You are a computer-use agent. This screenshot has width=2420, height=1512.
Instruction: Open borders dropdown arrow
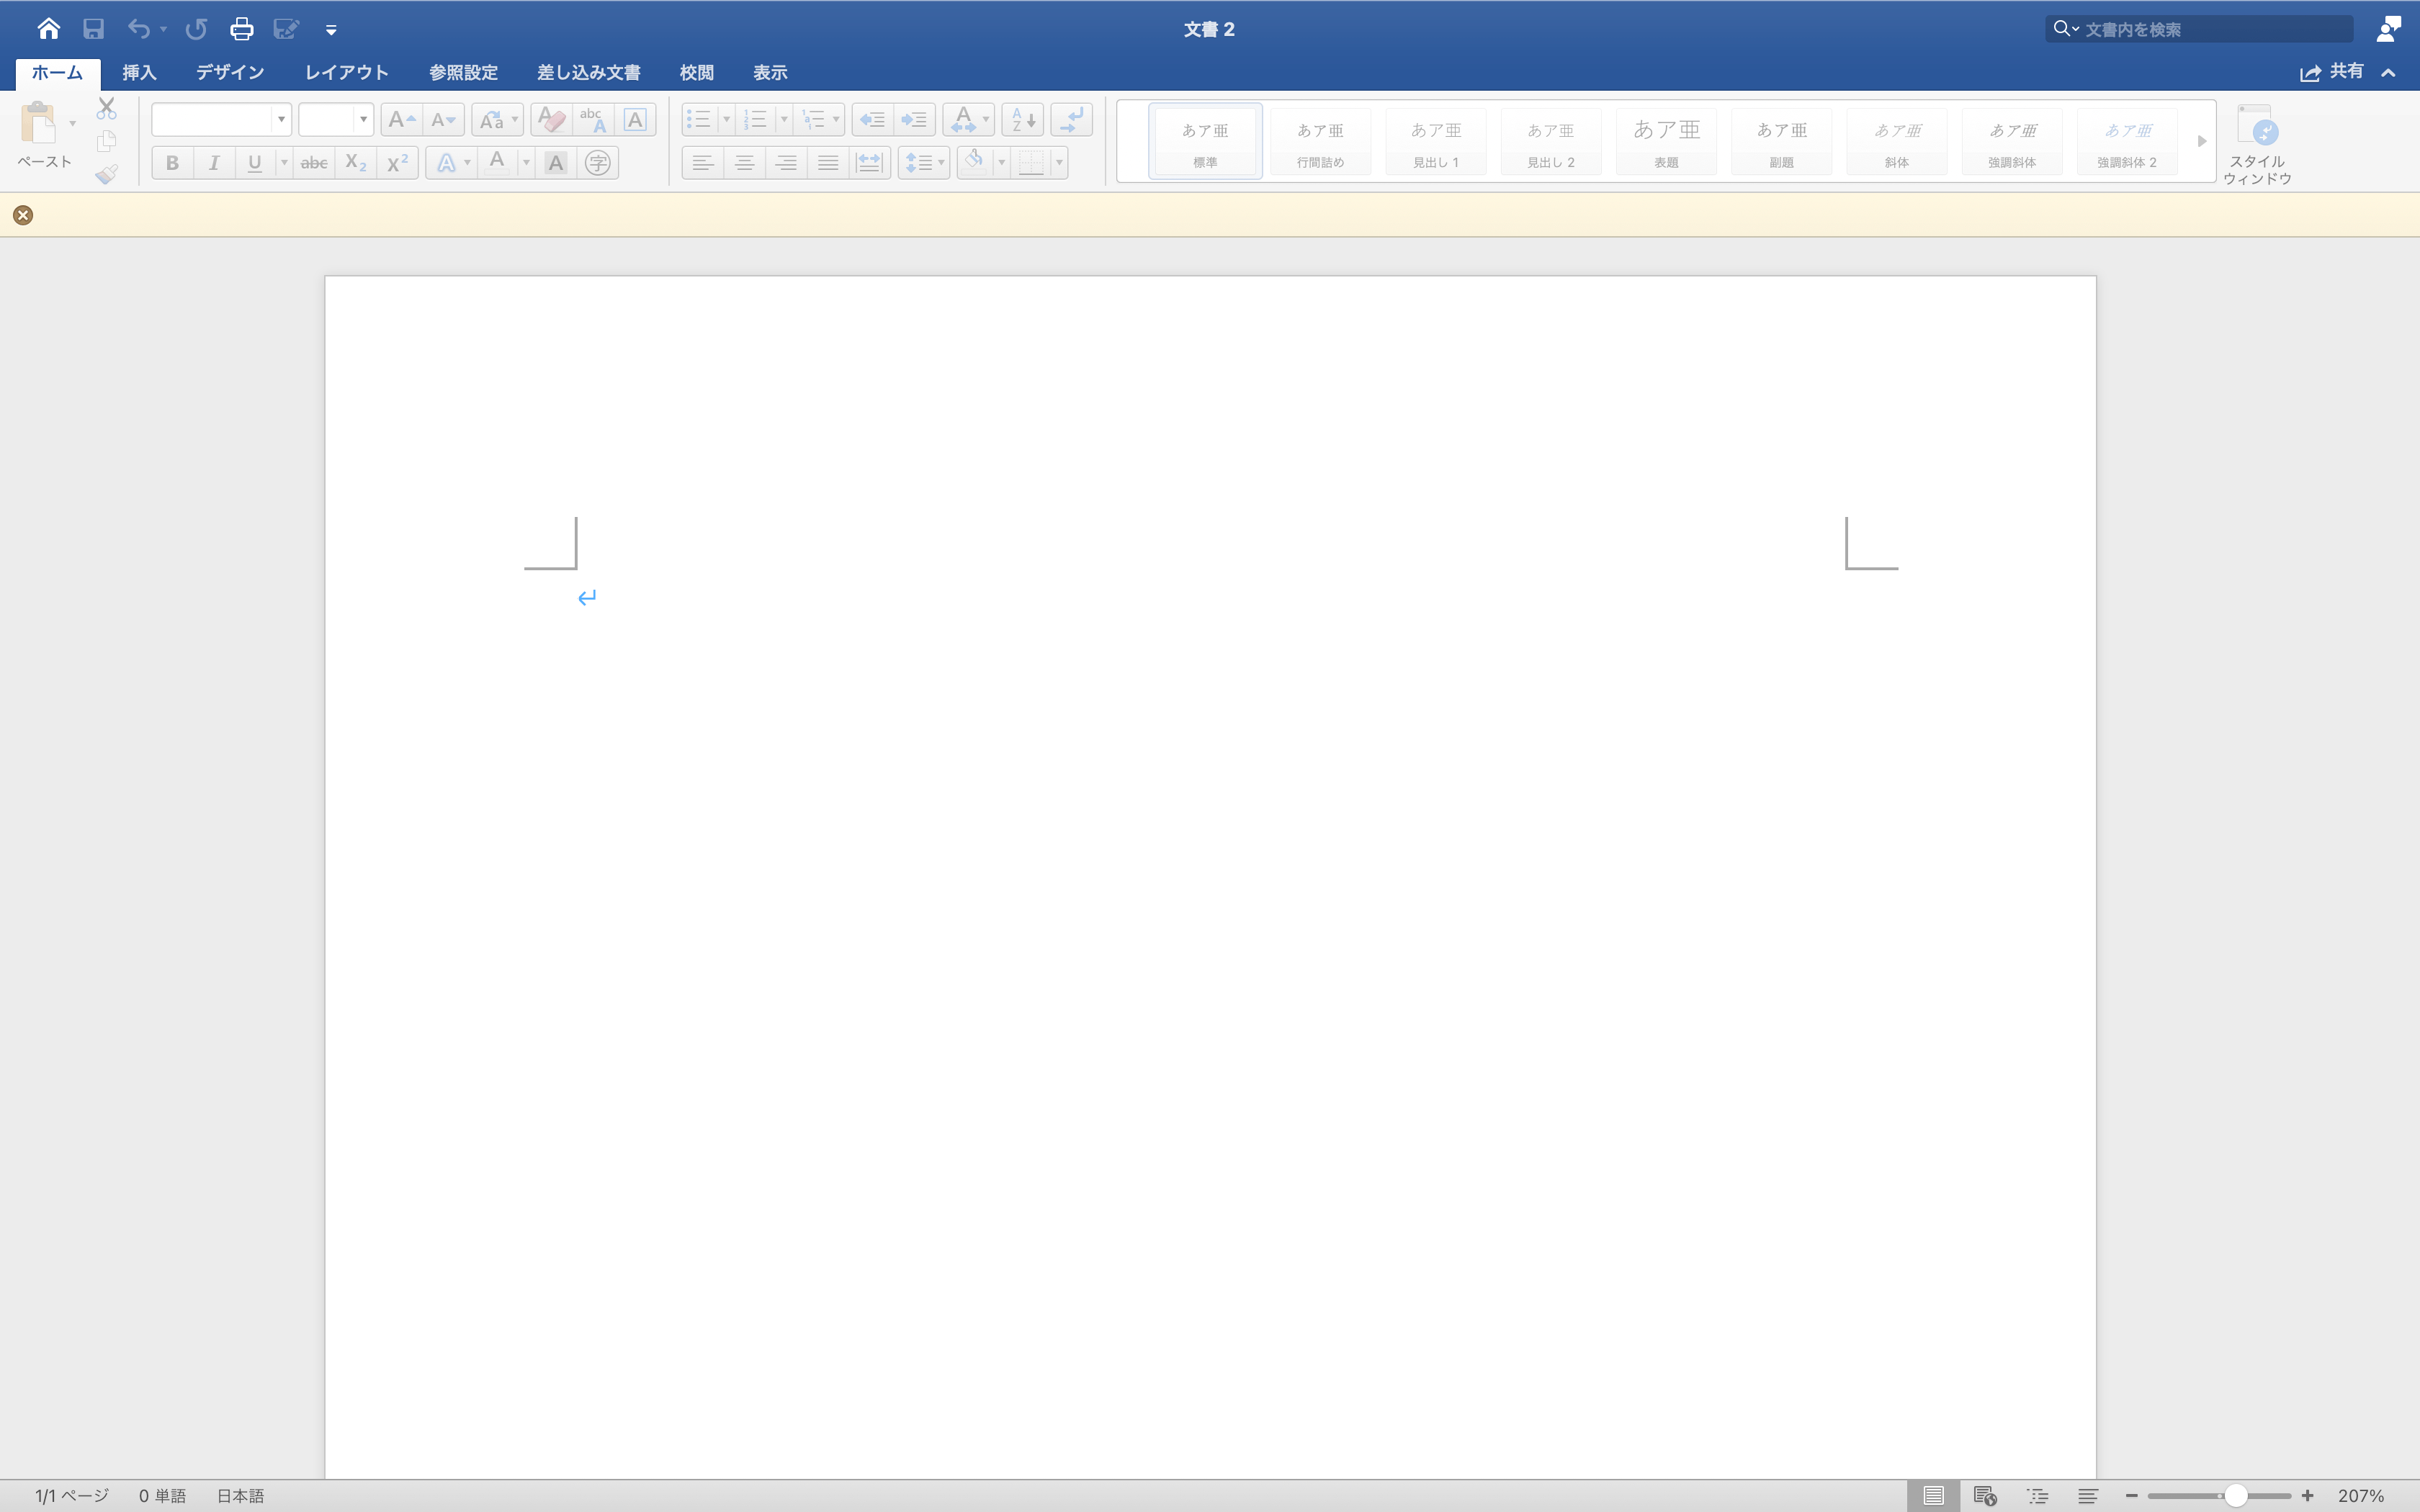pos(1059,163)
